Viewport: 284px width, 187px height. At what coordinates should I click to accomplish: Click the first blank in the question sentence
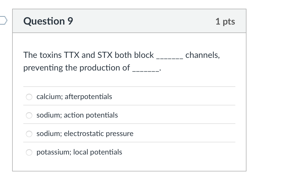point(170,58)
